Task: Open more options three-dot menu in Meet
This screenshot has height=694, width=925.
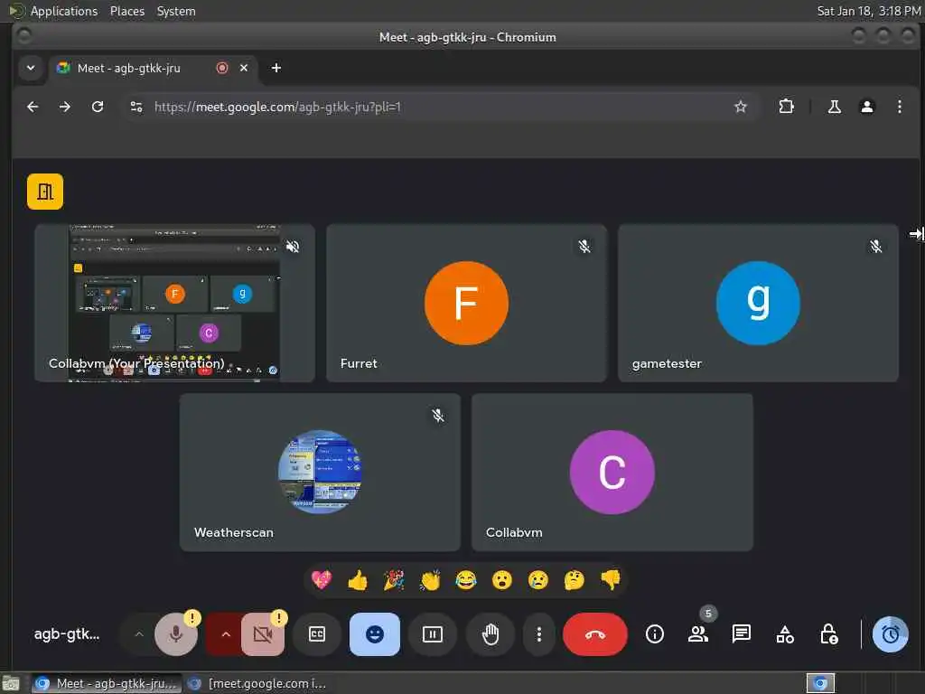Action: coord(538,634)
